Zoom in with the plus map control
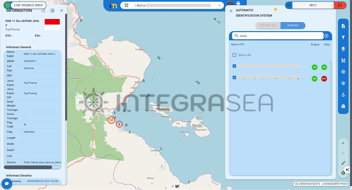Image resolution: width=352 pixels, height=190 pixels. 343,143
